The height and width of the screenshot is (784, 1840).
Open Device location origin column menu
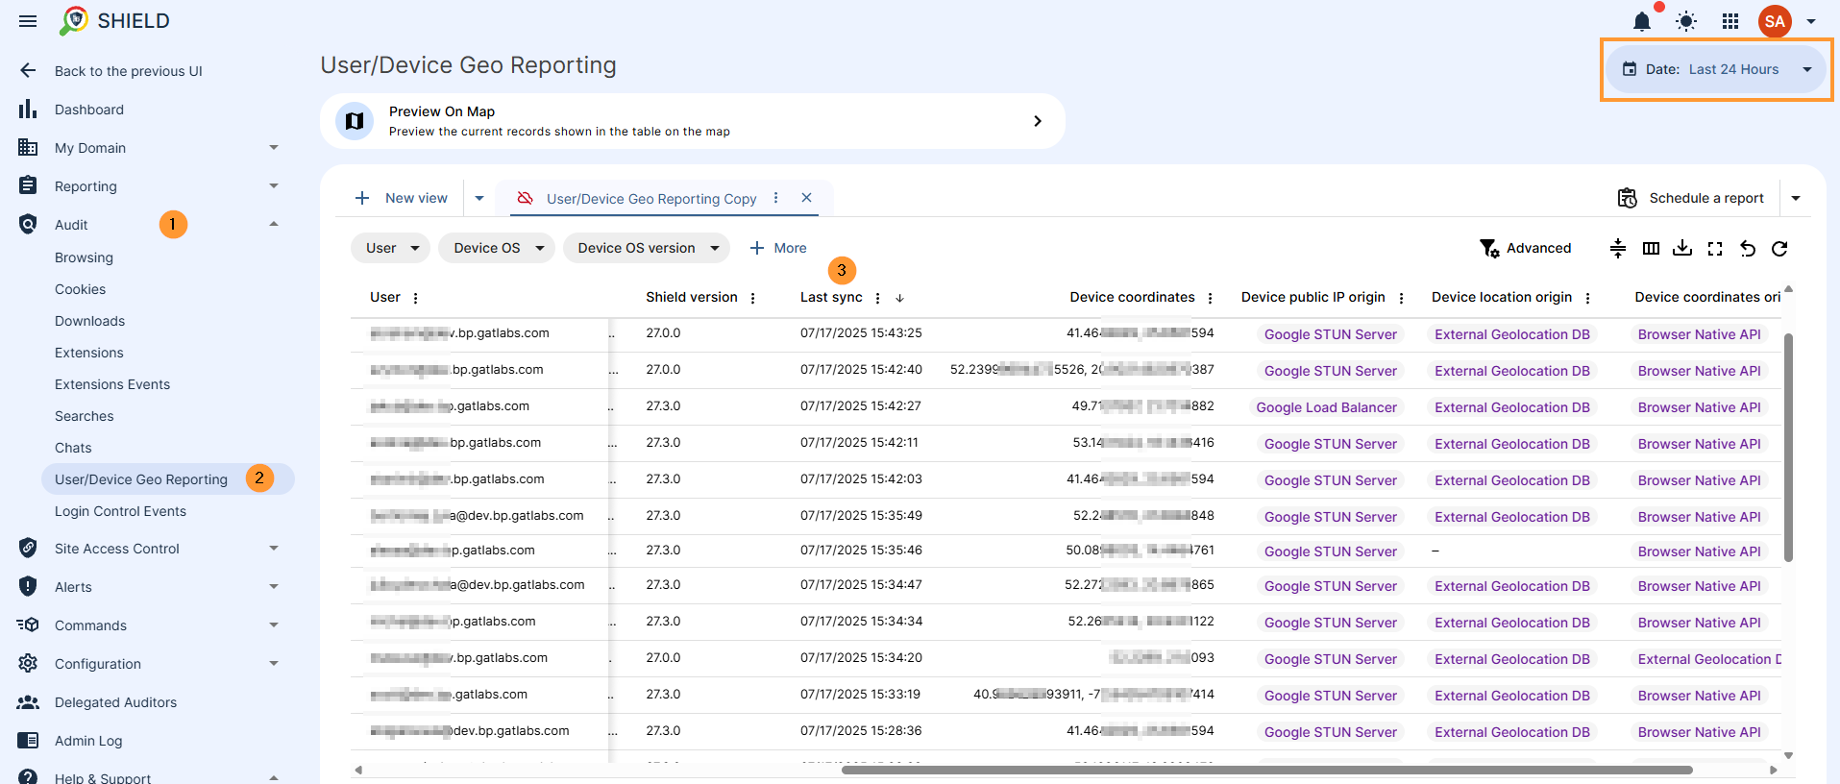pos(1587,298)
